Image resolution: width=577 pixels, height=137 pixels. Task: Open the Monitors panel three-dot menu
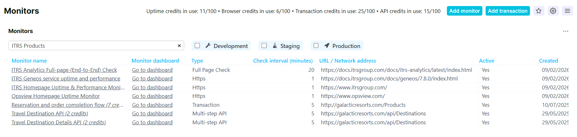[x=565, y=31]
